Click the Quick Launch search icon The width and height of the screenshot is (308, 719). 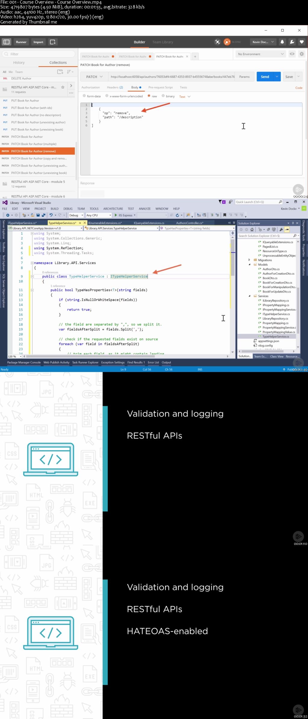click(280, 202)
